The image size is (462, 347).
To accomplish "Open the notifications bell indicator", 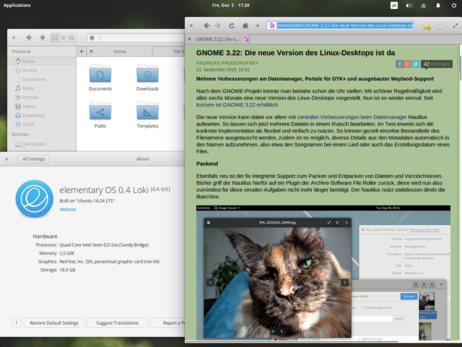I will coord(438,5).
